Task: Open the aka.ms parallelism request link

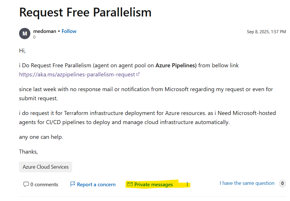Action: point(77,74)
